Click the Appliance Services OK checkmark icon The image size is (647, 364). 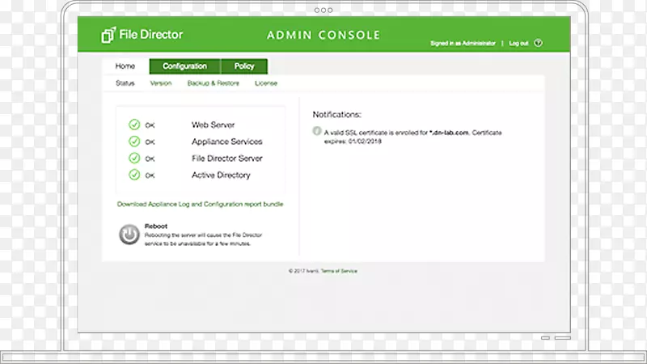(134, 142)
